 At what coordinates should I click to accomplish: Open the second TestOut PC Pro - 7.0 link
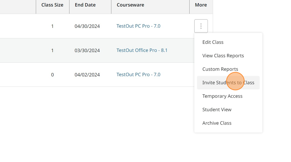pyautogui.click(x=138, y=74)
